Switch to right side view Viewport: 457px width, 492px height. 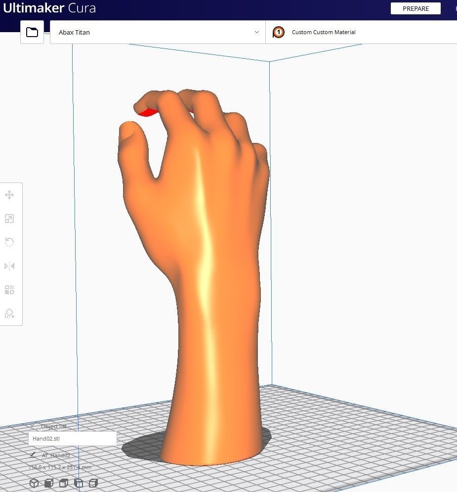click(x=93, y=483)
